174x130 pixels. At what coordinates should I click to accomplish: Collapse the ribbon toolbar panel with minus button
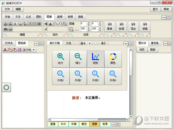(x=164, y=17)
